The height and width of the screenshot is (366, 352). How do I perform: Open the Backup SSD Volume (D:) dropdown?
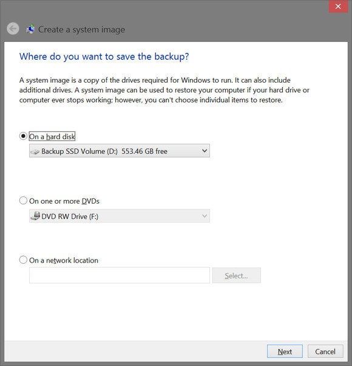120,151
